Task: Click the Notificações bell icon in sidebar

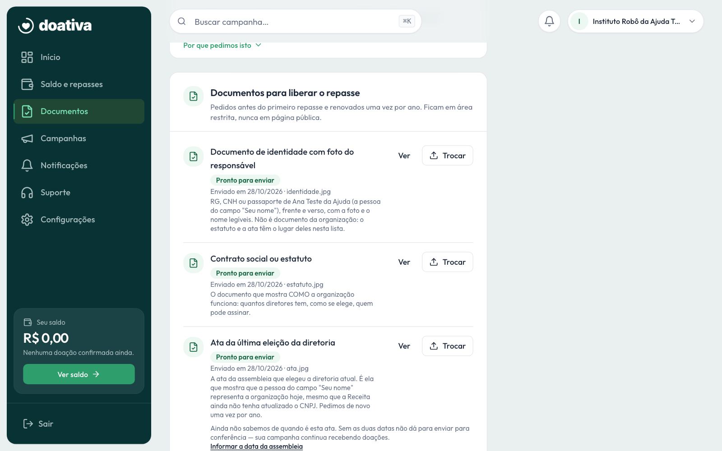Action: 27,166
